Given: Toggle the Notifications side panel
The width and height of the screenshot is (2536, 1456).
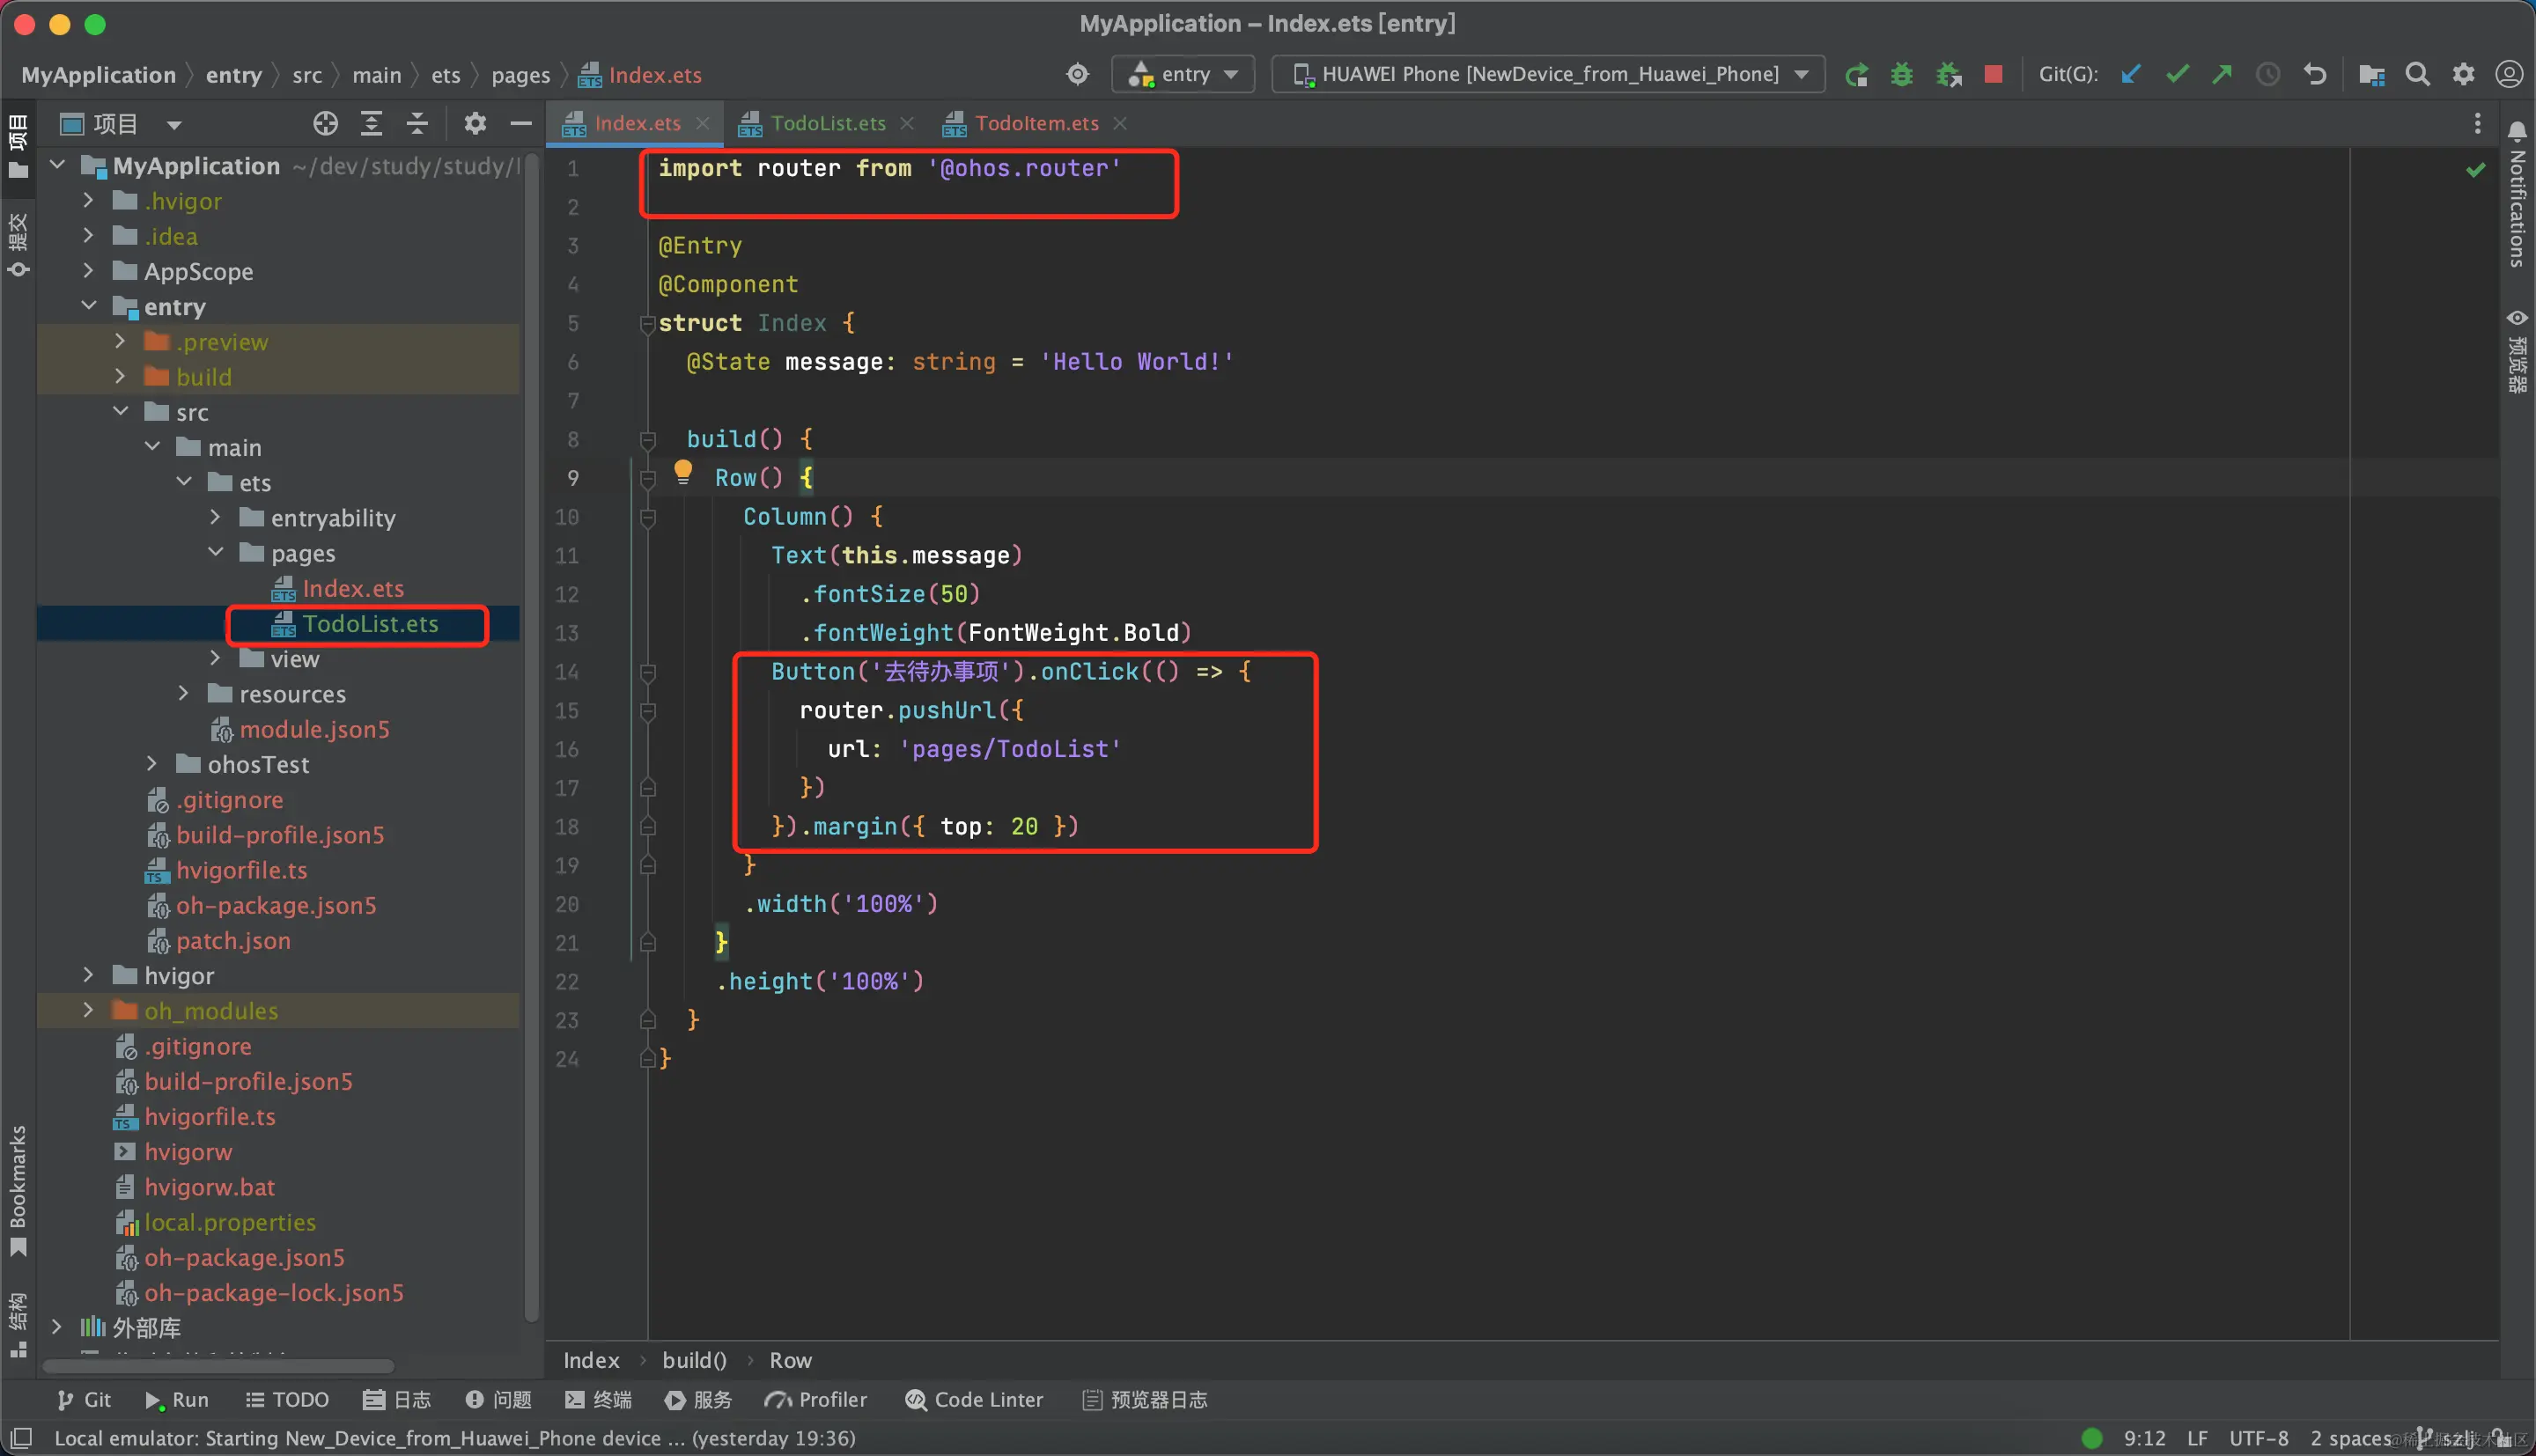Looking at the screenshot, I should [x=2517, y=195].
